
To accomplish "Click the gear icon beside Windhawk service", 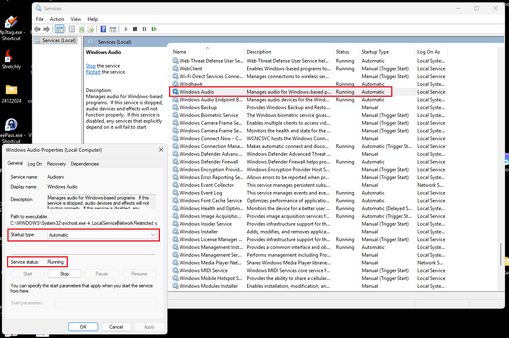I will click(176, 84).
